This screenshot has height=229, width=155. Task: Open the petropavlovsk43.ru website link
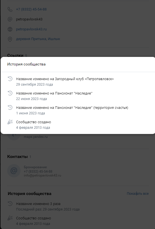click(x=31, y=29)
